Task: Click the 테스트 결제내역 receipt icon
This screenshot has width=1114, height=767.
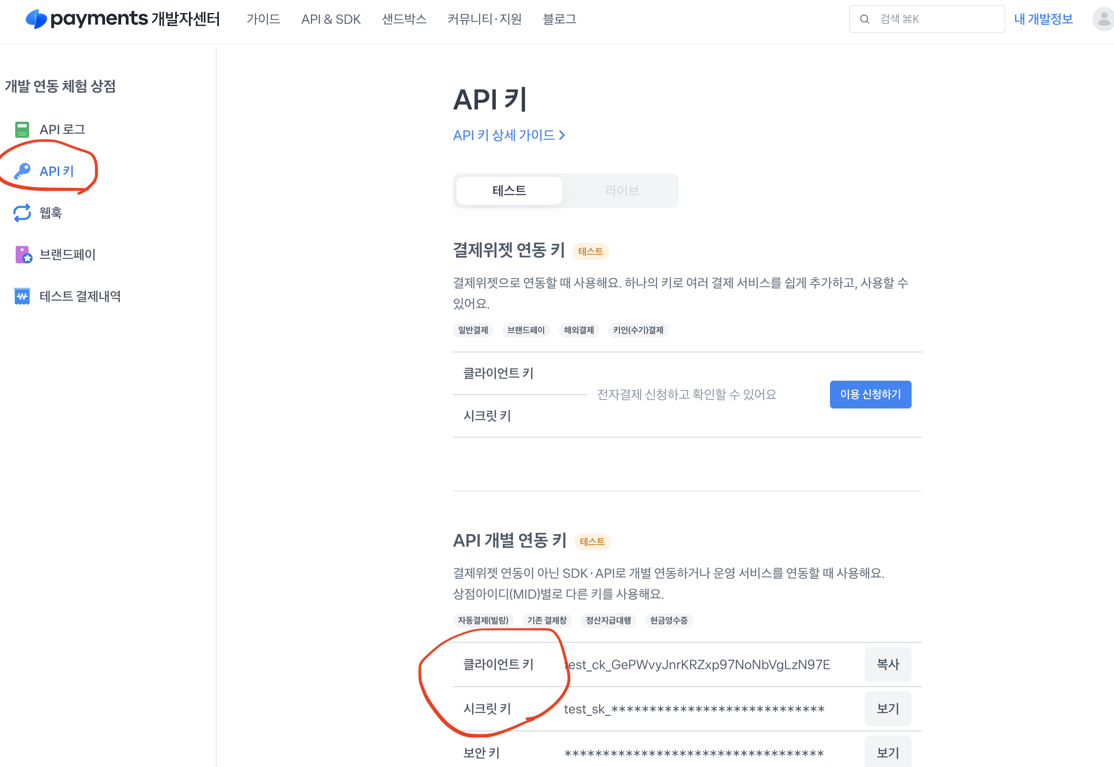Action: coord(22,296)
